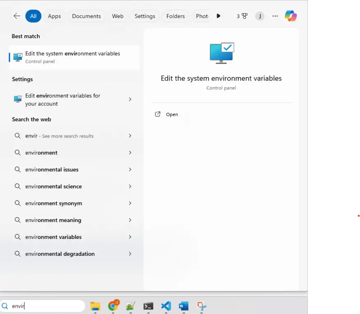Switch to the Documents search filter tab
This screenshot has width=360, height=314.
[x=86, y=16]
